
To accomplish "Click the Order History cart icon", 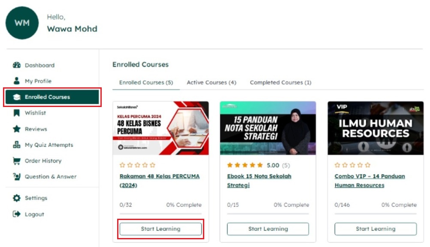I will pyautogui.click(x=17, y=161).
